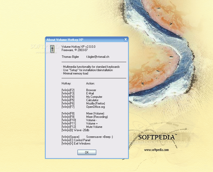Click the OK button
Viewport: 213px width, 172px height.
87,152
